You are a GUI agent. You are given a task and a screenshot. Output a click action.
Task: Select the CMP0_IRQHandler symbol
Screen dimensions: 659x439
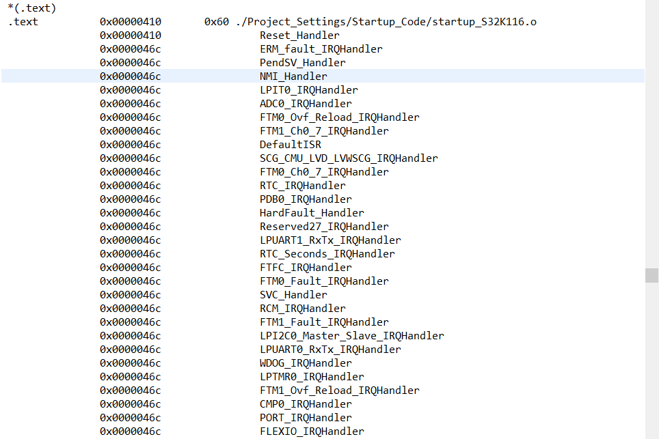[x=306, y=403]
